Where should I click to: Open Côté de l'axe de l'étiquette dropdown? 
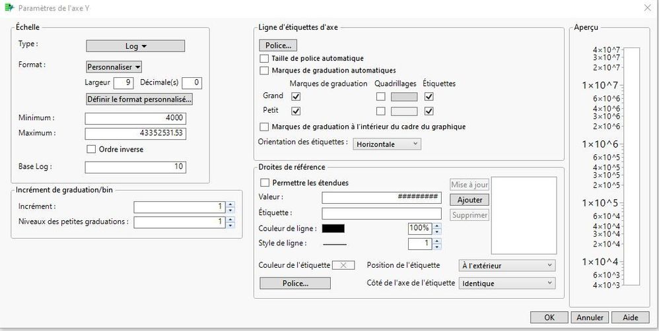(x=507, y=284)
